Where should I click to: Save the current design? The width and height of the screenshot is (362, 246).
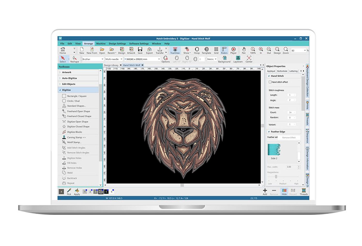140,50
